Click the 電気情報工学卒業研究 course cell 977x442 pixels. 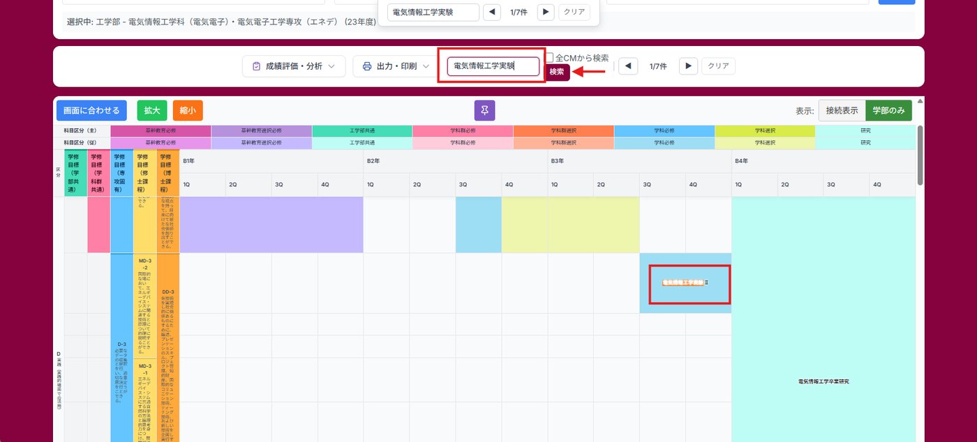[823, 381]
